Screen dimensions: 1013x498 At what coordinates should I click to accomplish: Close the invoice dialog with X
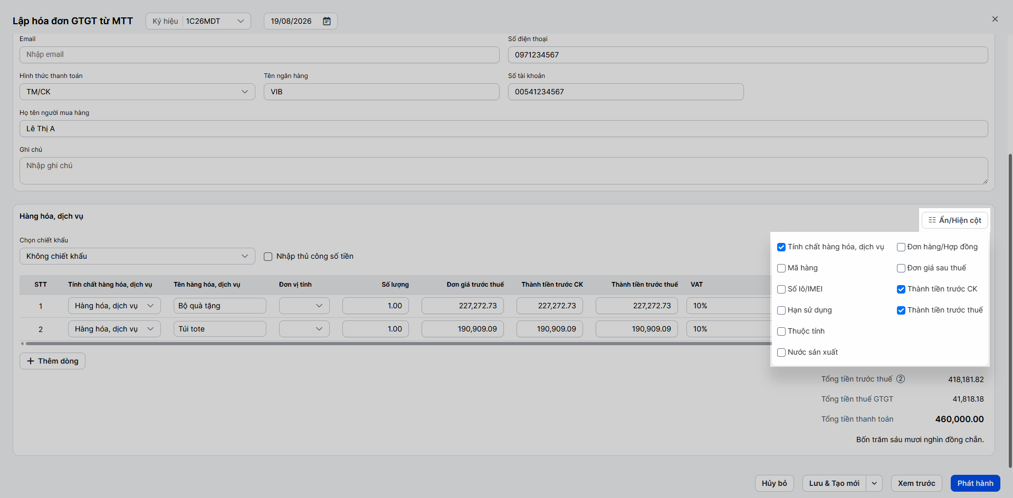pyautogui.click(x=995, y=19)
